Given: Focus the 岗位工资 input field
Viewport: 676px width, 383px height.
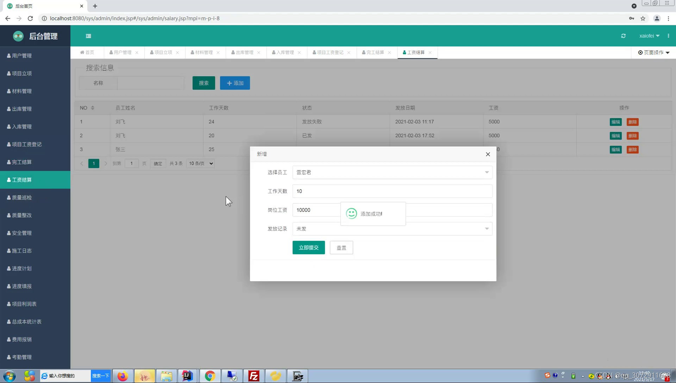Looking at the screenshot, I should [x=392, y=210].
